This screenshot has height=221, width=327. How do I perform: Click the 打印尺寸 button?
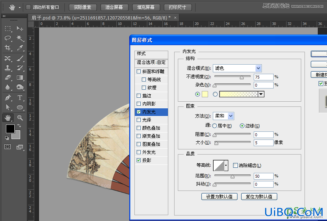(178, 7)
